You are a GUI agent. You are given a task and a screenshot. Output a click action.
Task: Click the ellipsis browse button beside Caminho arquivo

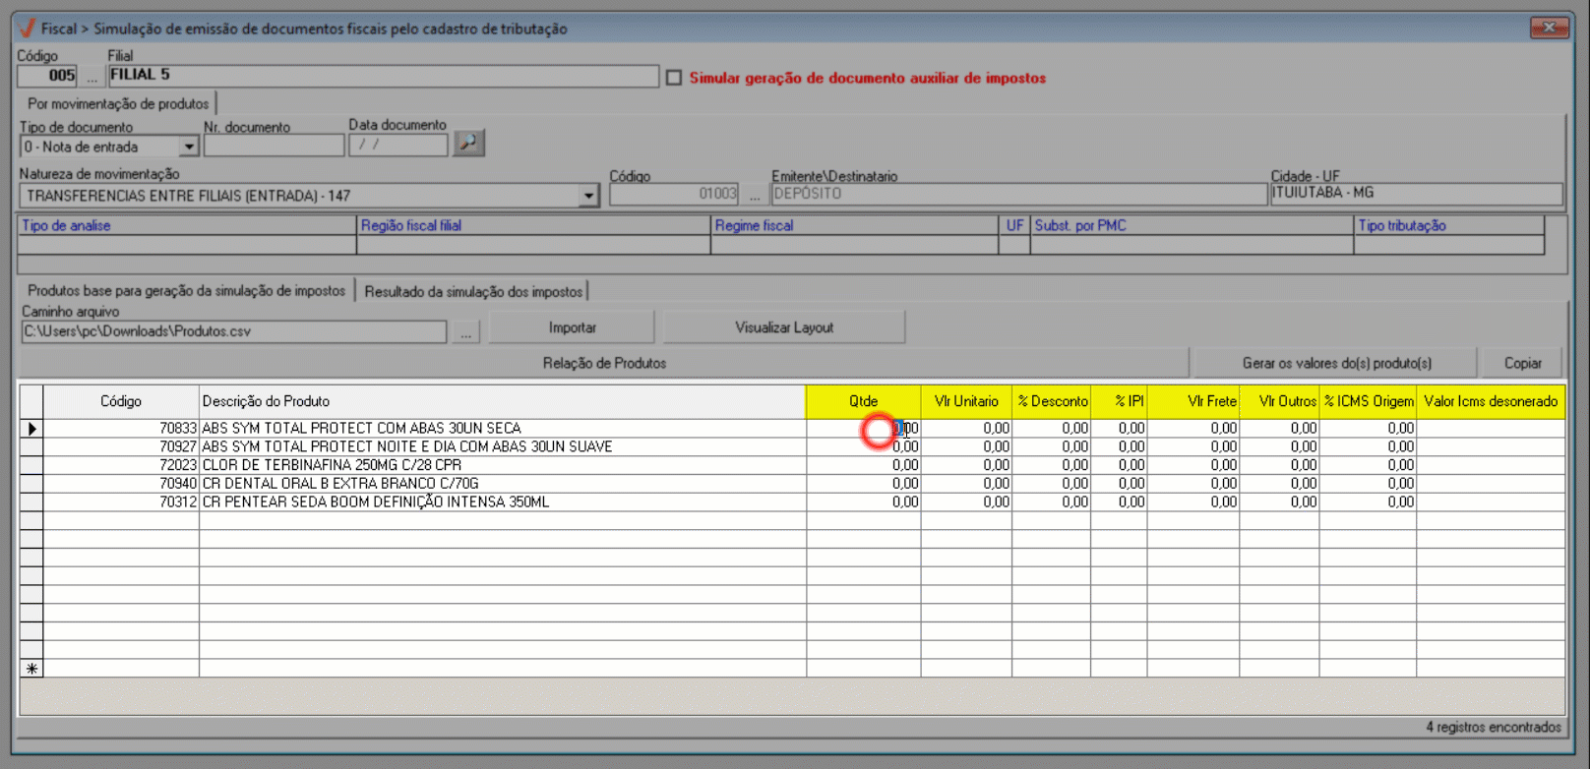coord(465,331)
